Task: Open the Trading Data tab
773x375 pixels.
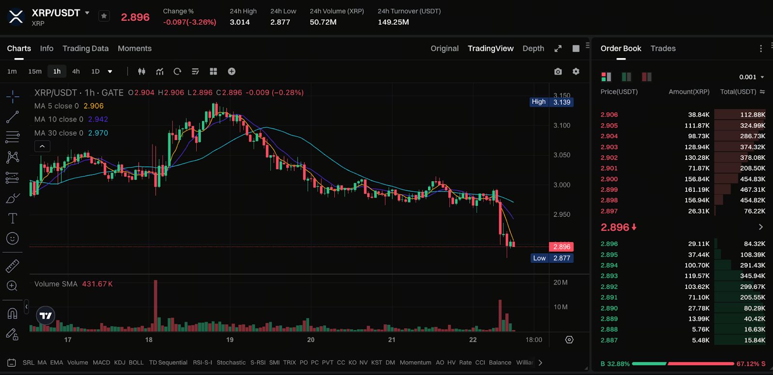Action: point(86,48)
